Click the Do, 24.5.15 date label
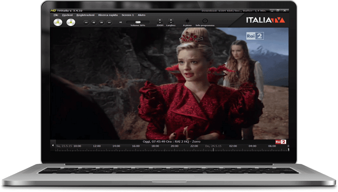 [x=213, y=146]
